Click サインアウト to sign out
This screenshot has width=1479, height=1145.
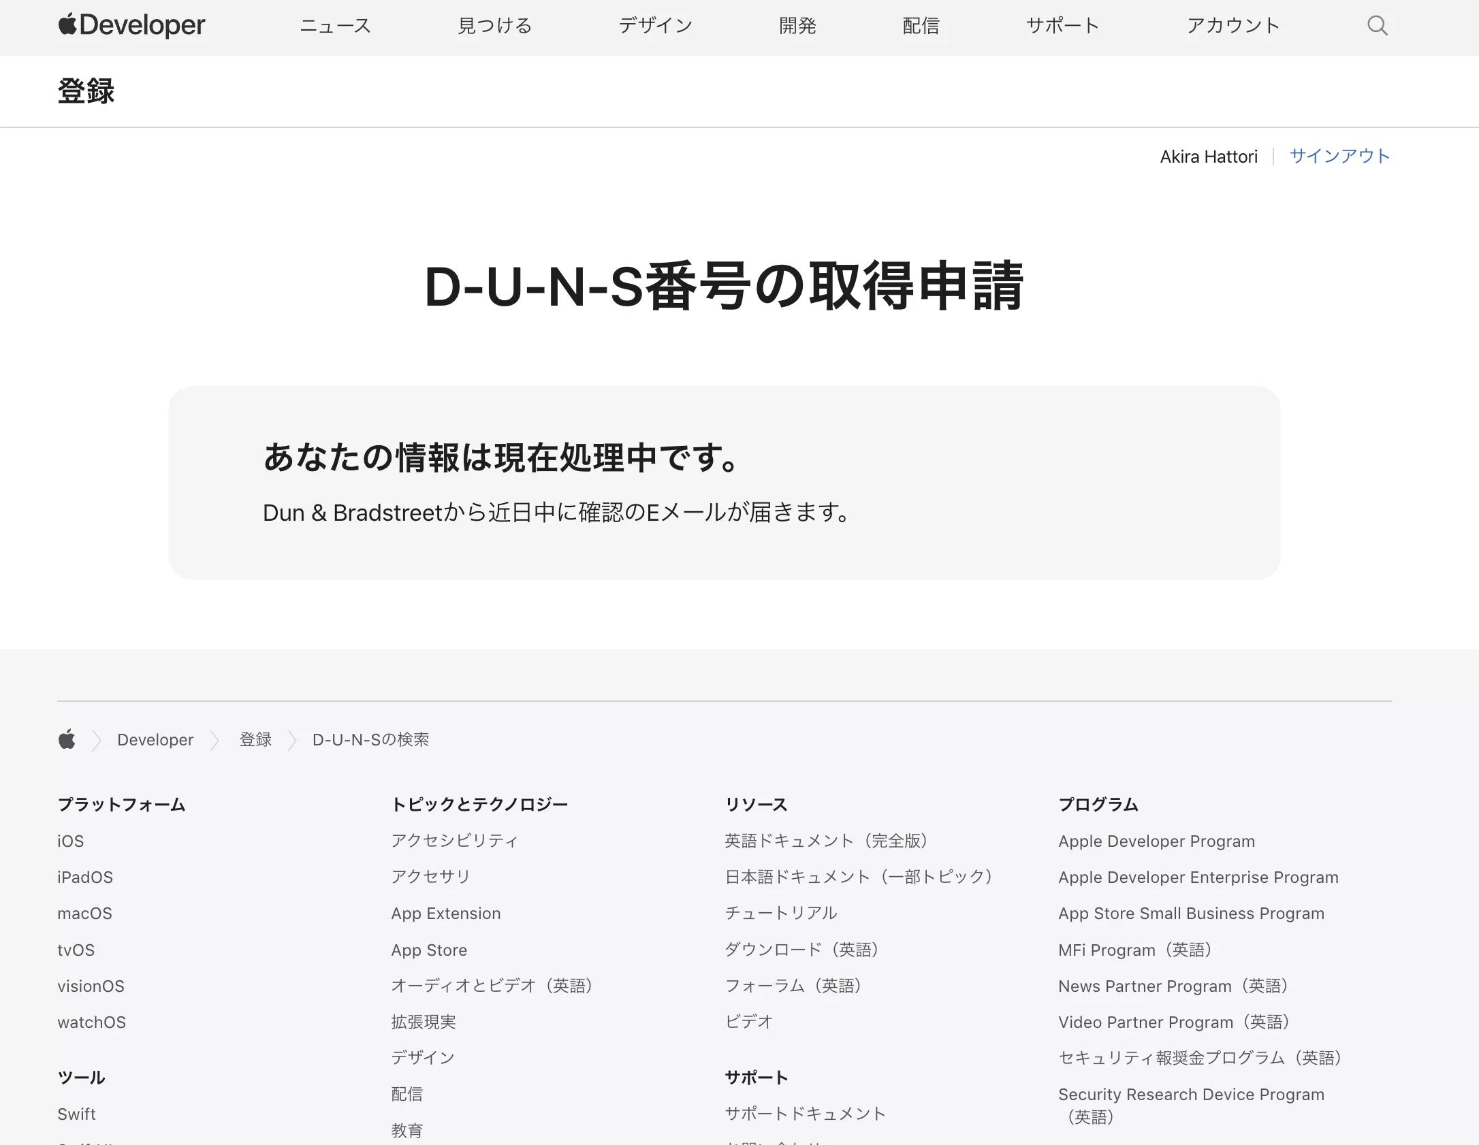(1338, 156)
